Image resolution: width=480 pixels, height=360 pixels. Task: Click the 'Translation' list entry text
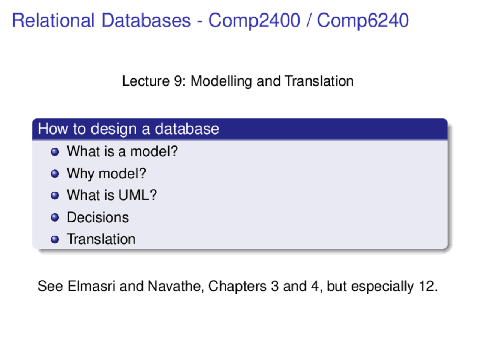[101, 239]
